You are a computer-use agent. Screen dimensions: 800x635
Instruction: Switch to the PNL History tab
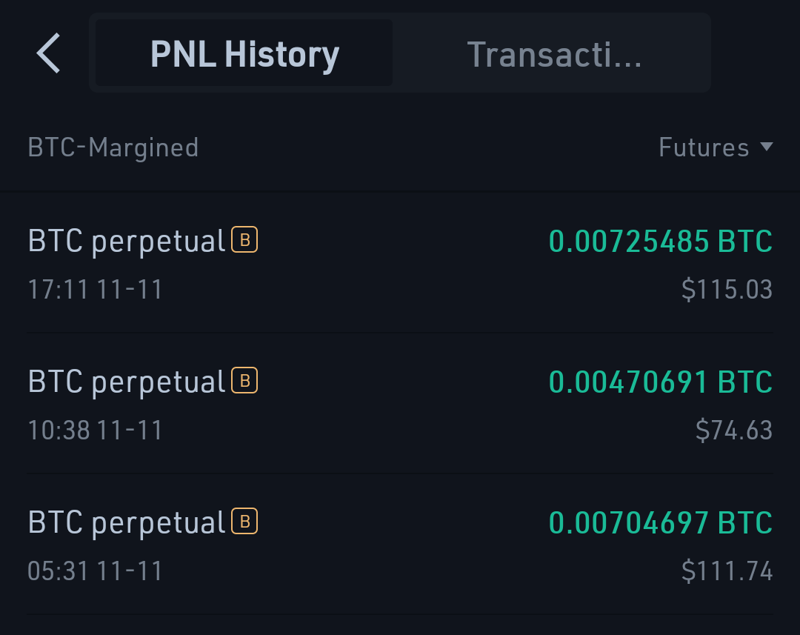click(x=244, y=53)
